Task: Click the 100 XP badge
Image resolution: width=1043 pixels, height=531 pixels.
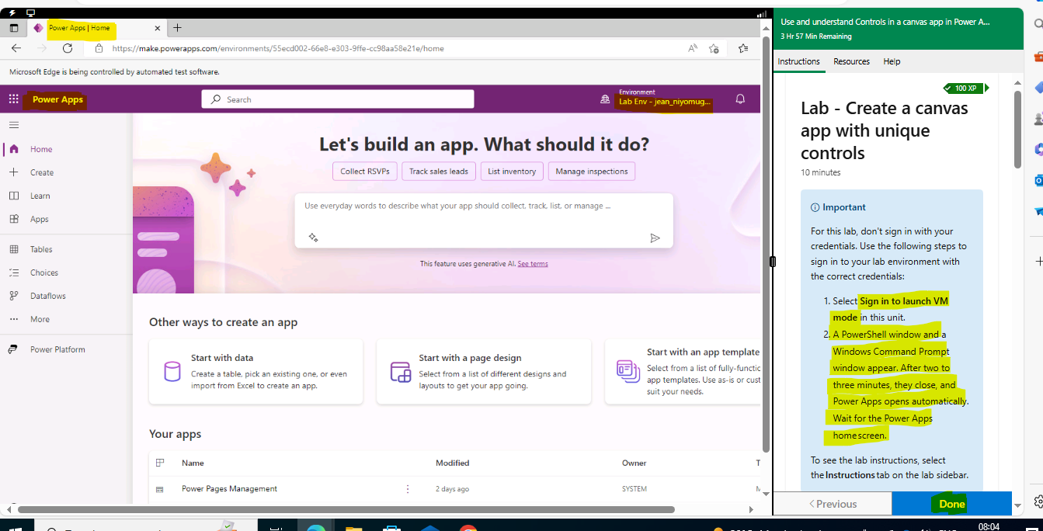Action: click(966, 88)
